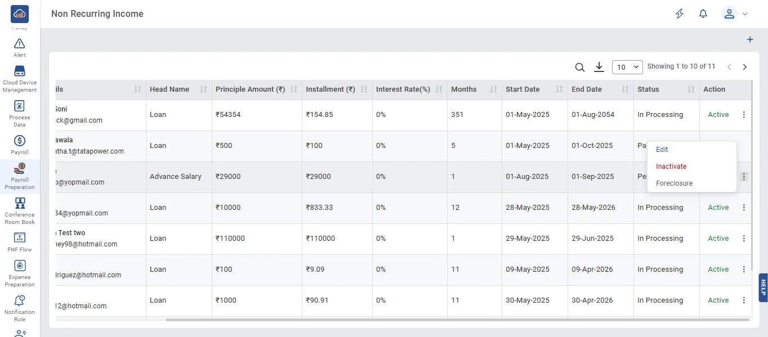Download the table using the download icon
This screenshot has width=768, height=337.
[599, 67]
